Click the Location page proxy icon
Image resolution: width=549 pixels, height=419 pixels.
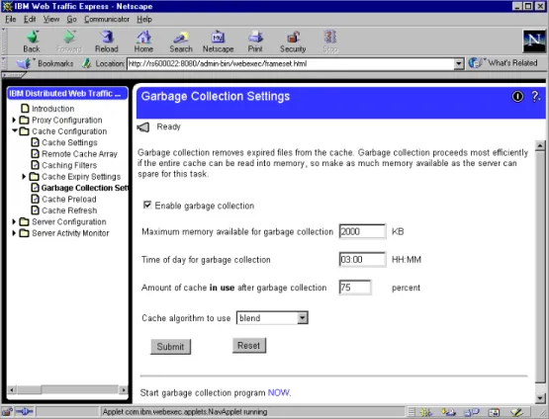pyautogui.click(x=86, y=63)
